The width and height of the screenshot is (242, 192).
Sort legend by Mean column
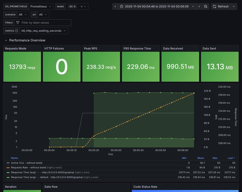pos(201,158)
